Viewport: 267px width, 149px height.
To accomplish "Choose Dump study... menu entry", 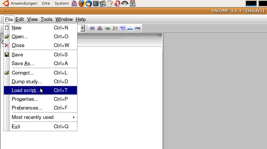I will pyautogui.click(x=41, y=82).
